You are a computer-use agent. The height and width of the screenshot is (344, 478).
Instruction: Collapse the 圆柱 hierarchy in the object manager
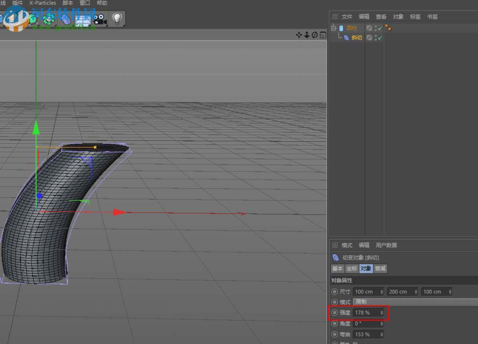click(x=333, y=27)
